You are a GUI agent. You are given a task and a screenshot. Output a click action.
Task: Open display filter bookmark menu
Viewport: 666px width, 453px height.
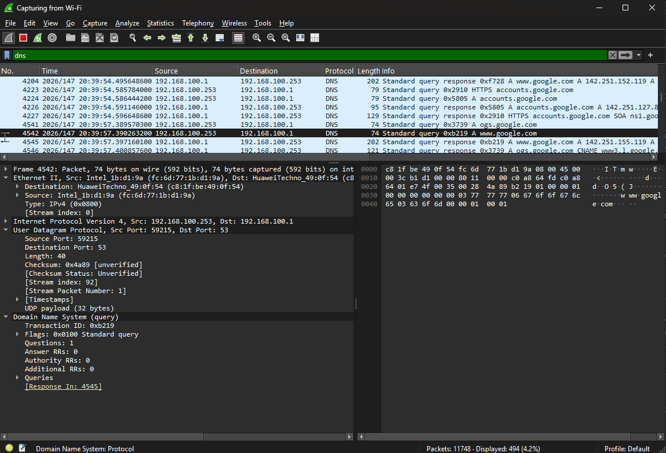point(7,55)
